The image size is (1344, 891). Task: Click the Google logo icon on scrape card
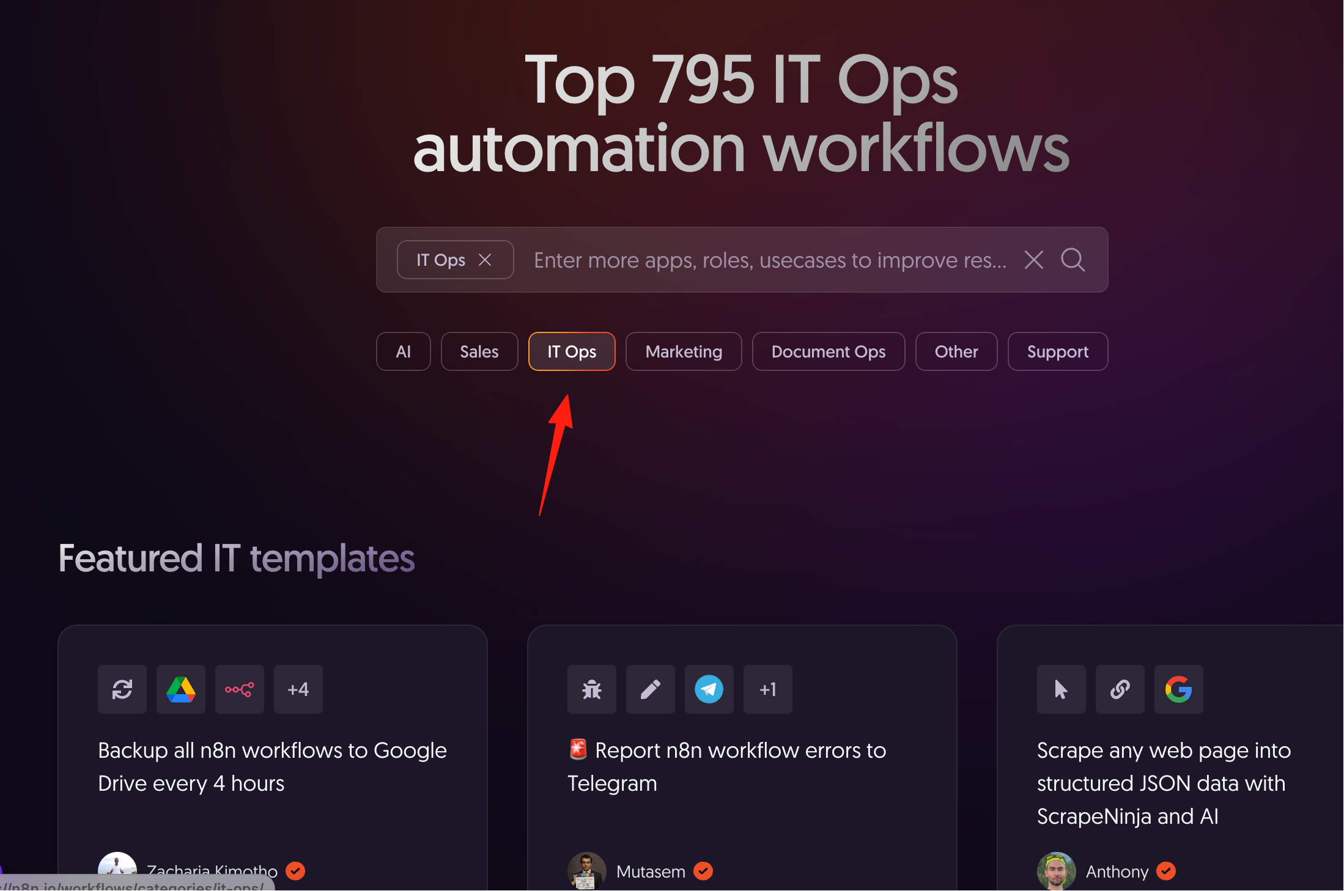(x=1179, y=689)
